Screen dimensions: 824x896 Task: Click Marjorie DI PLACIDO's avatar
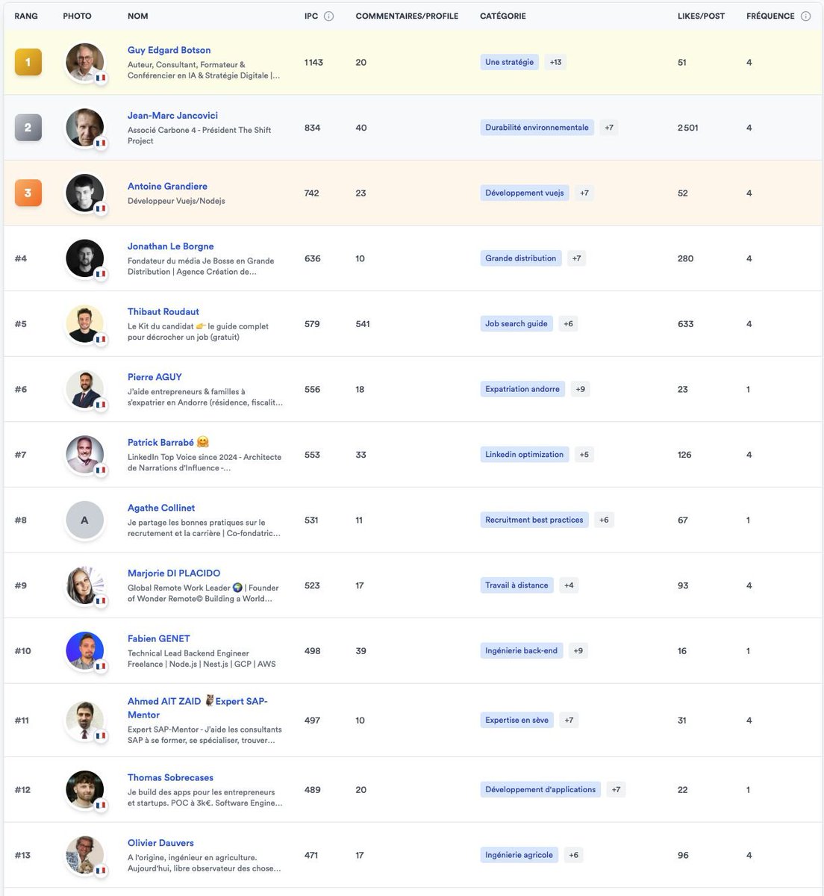click(84, 585)
